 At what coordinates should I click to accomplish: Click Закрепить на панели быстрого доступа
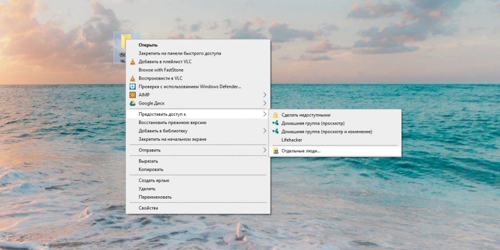click(x=180, y=53)
